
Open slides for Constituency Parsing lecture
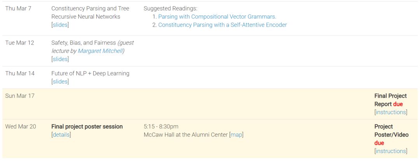click(60, 25)
